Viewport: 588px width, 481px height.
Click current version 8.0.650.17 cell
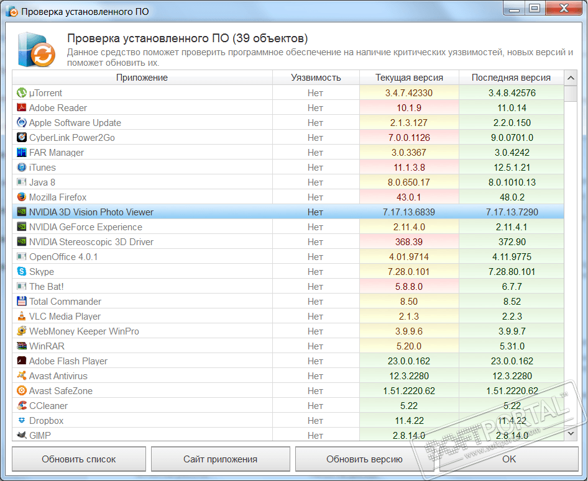point(409,182)
